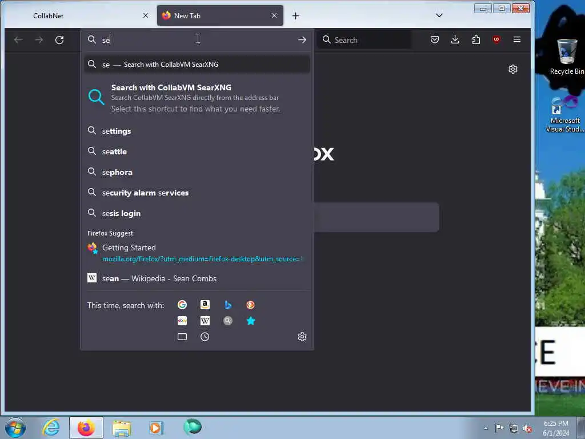Select 'se — Search with CollabVM SearXNG' row
Image resolution: width=585 pixels, height=439 pixels.
tap(197, 64)
